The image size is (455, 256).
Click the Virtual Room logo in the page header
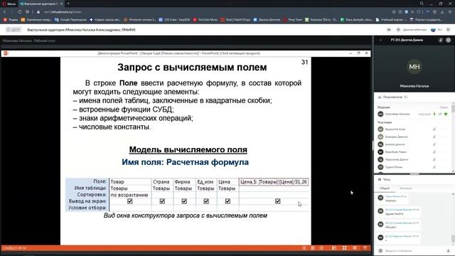click(x=14, y=30)
